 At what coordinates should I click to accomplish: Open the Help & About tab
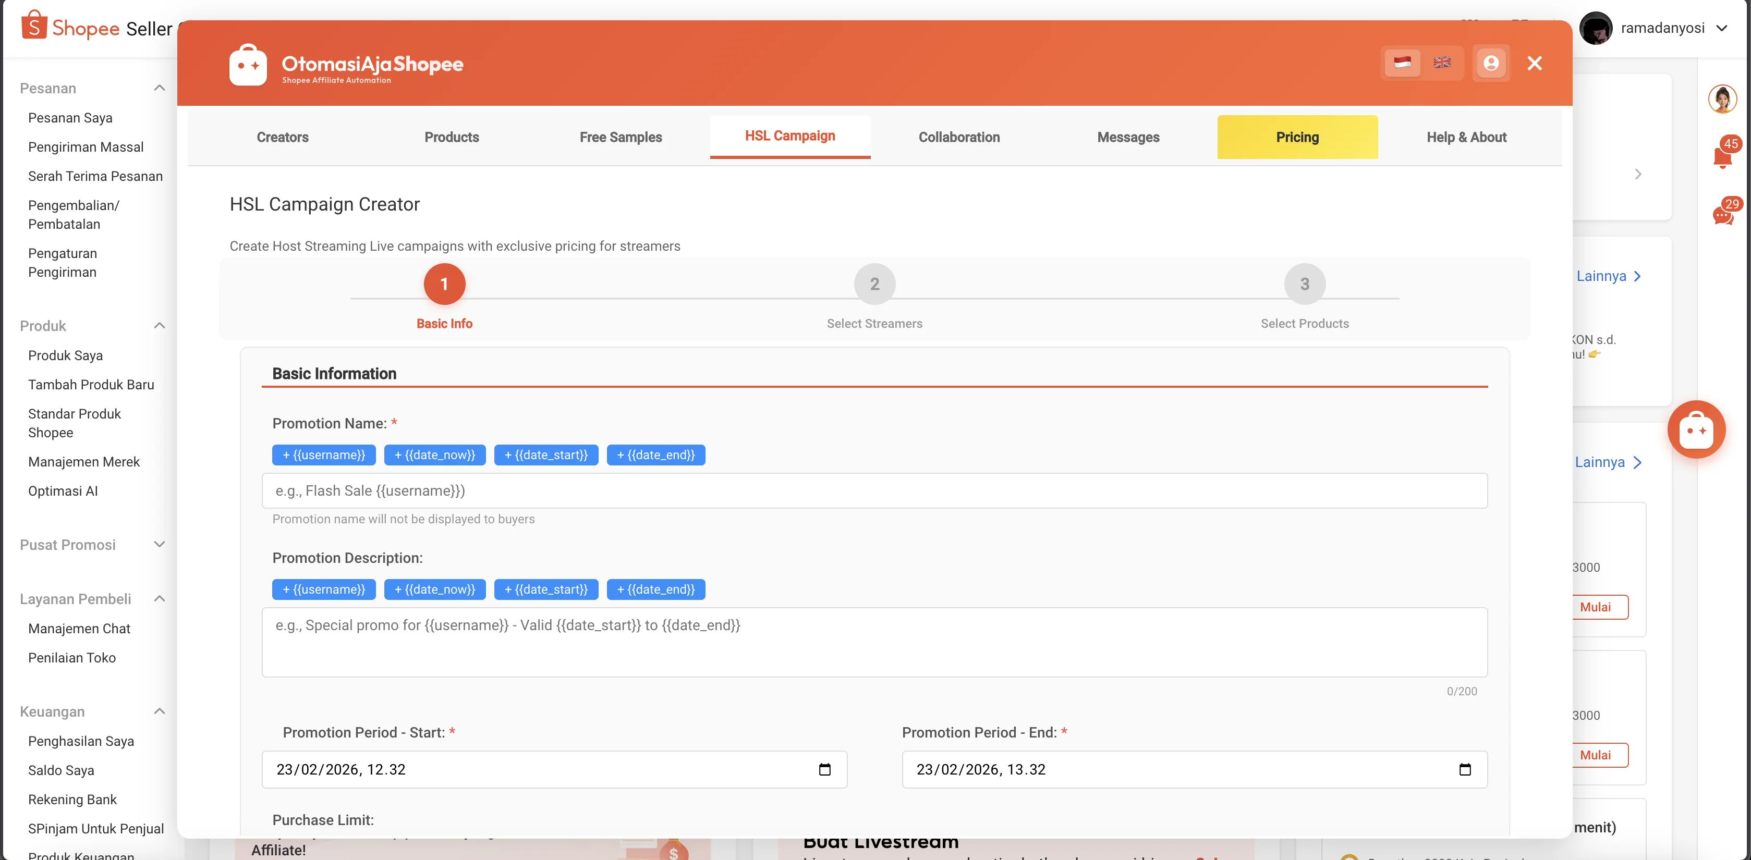pyautogui.click(x=1466, y=137)
